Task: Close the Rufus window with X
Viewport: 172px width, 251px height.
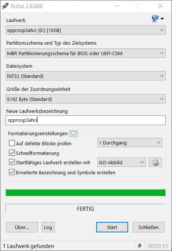Action: tap(160, 6)
